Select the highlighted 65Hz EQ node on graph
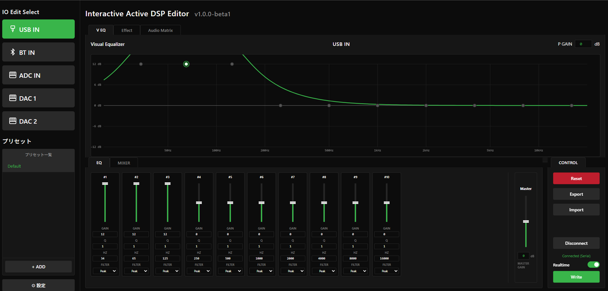Screen dimensions: 608x291 186,64
